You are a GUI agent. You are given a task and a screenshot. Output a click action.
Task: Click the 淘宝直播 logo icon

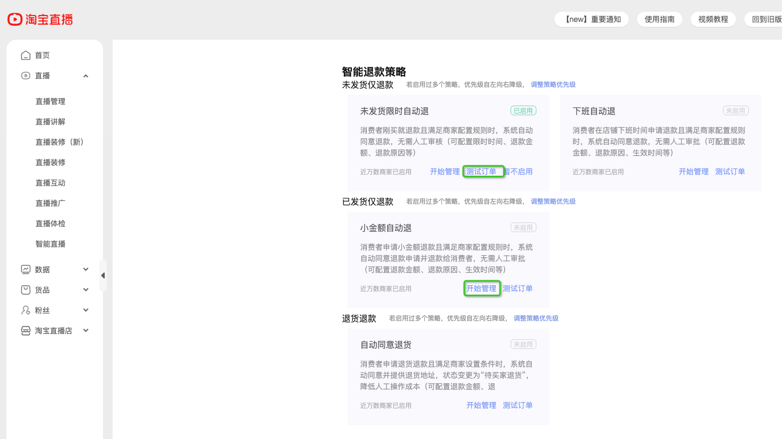(x=15, y=19)
